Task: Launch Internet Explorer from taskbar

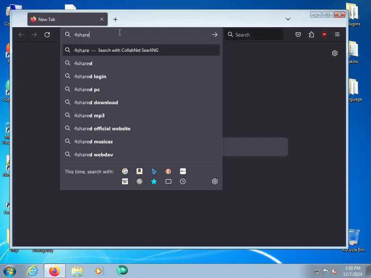Action: [x=32, y=271]
